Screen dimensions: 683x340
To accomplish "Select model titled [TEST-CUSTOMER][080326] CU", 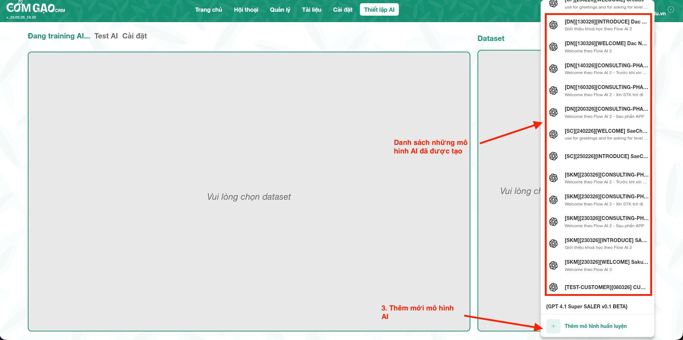I will [605, 287].
